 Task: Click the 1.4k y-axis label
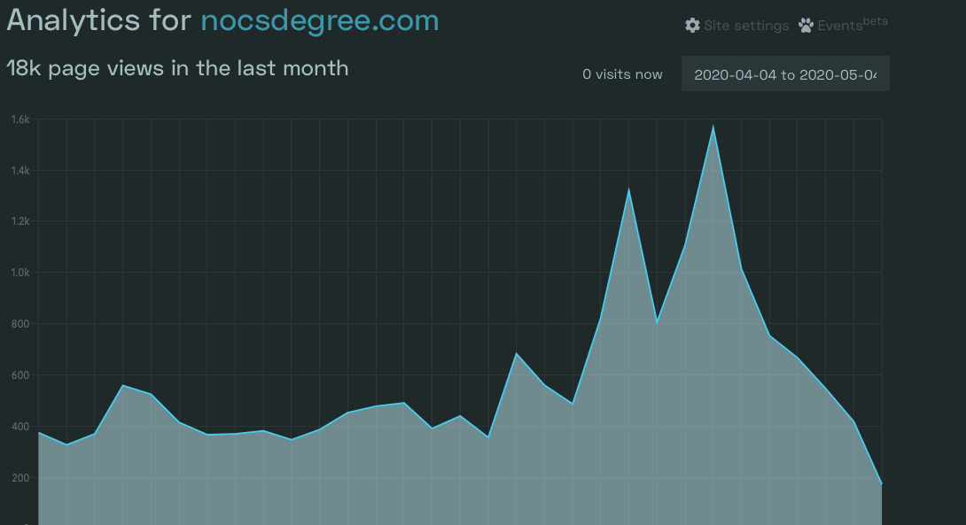point(20,171)
